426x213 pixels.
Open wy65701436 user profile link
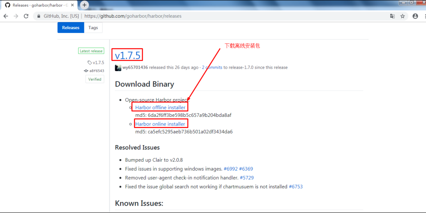point(135,67)
